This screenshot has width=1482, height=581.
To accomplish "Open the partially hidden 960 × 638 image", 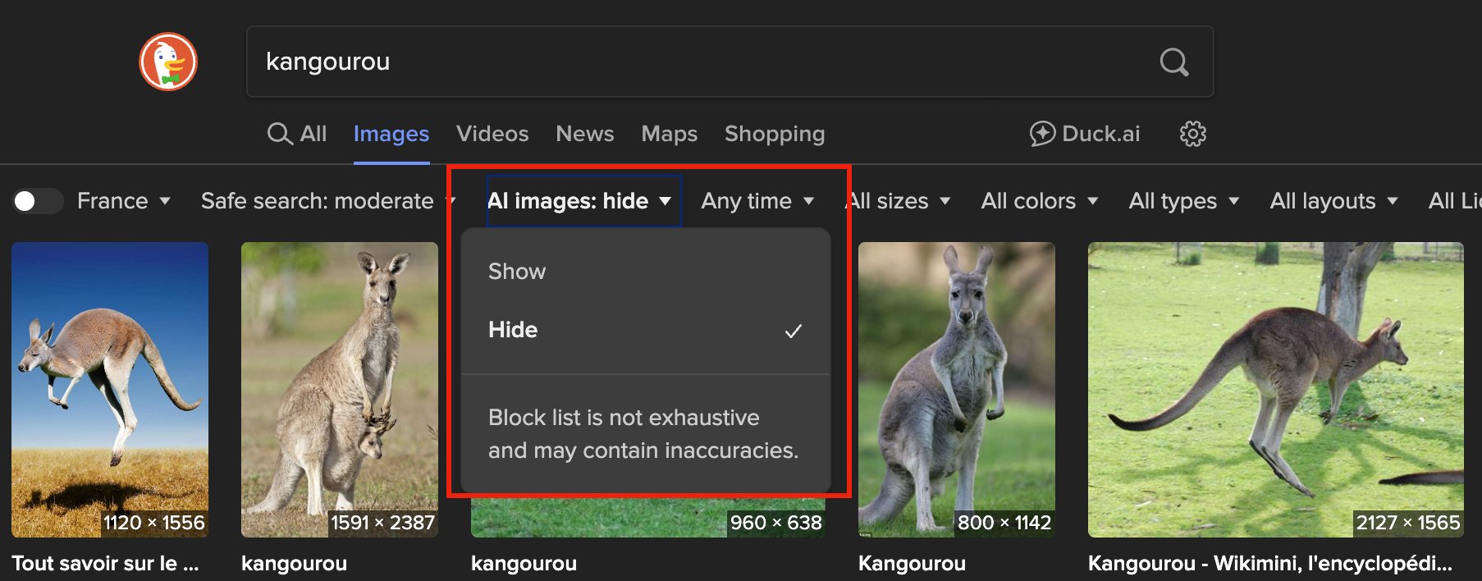I will click(648, 518).
